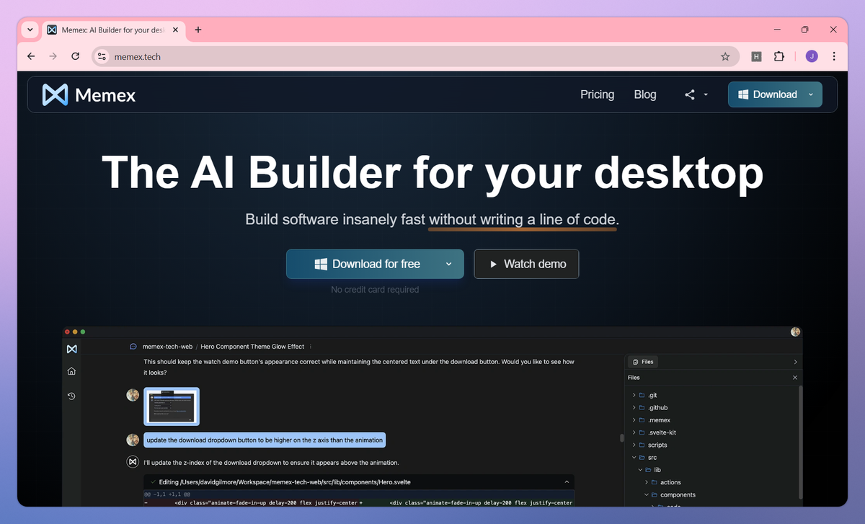The height and width of the screenshot is (524, 865).
Task: Open the share dropdown arrow
Action: point(706,94)
